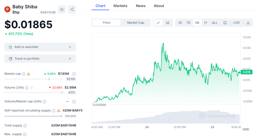This screenshot has height=139, width=258.
Task: Select 7D time range
Action: (x=188, y=23)
